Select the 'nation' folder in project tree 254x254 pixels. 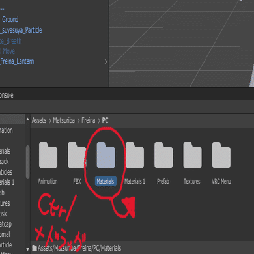tap(7, 130)
